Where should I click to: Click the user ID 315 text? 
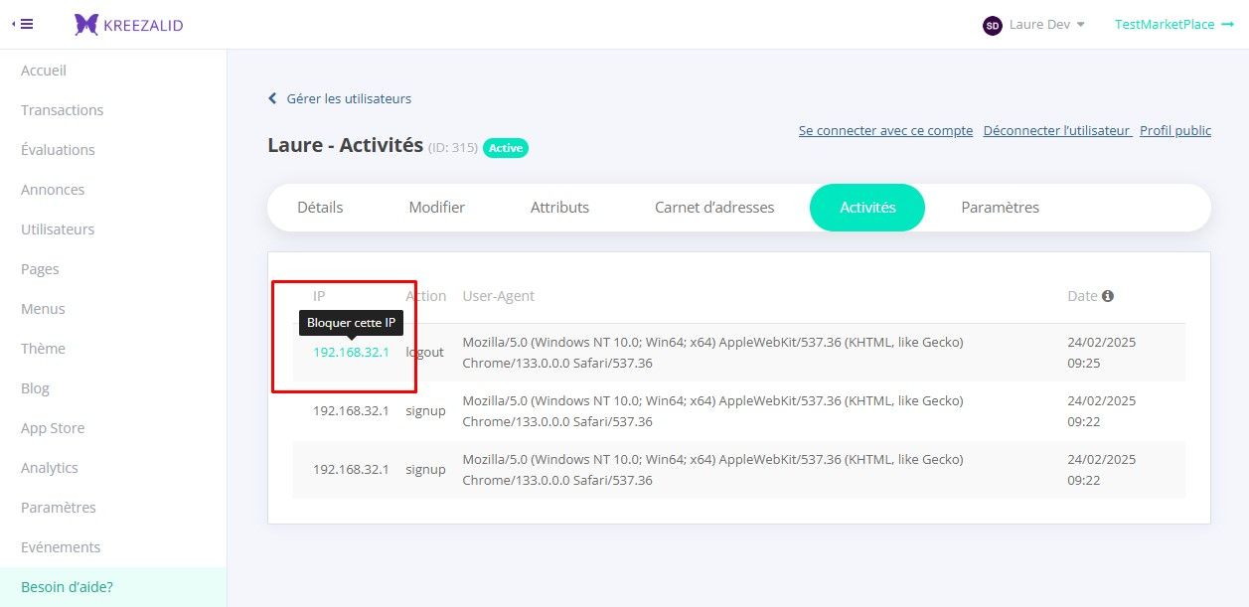click(x=453, y=148)
